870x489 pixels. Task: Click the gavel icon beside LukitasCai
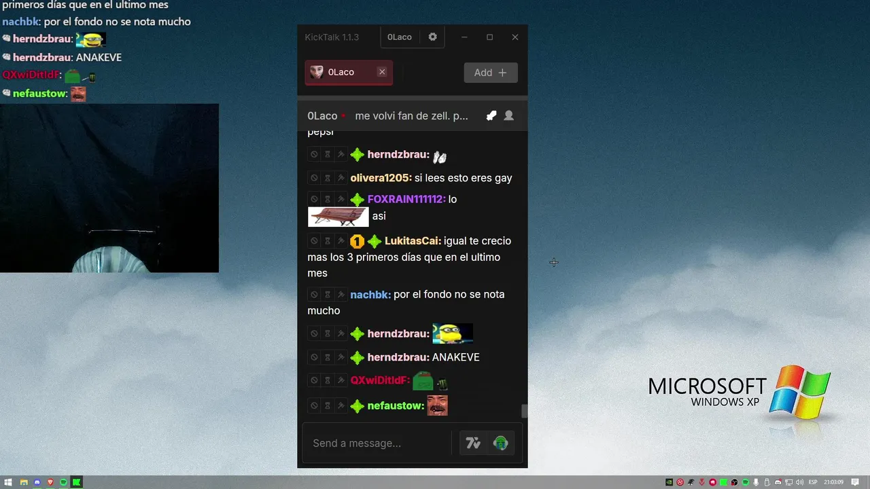pos(341,241)
